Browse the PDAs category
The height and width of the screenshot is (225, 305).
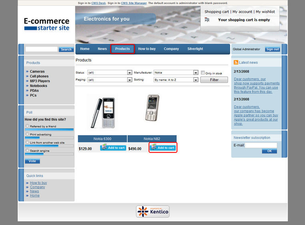point(34,91)
